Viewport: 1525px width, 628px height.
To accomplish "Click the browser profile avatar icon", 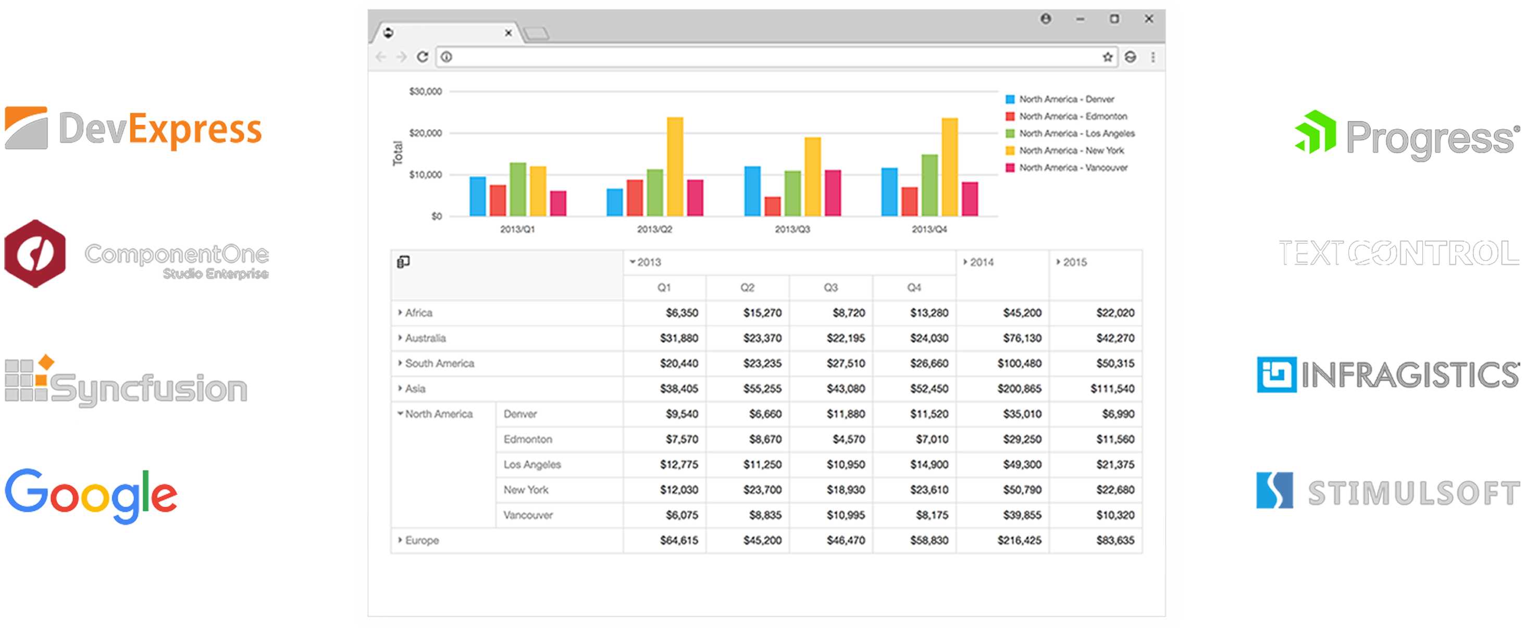I will pos(1046,19).
